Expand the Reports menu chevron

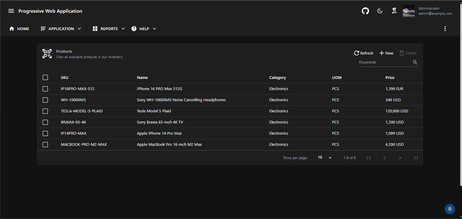123,29
